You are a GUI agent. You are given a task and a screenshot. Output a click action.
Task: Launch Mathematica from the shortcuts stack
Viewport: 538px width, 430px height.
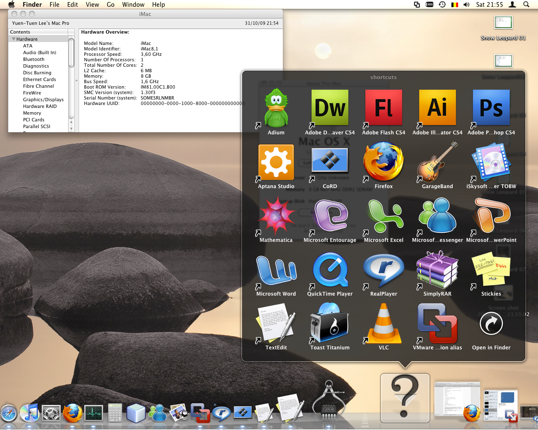coord(276,215)
